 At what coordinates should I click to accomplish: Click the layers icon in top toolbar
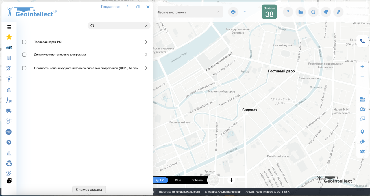[233, 12]
